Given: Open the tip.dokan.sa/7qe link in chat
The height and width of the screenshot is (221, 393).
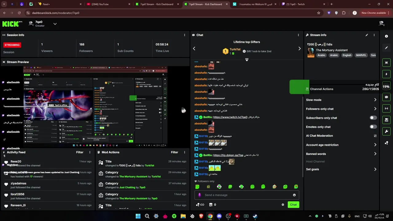Looking at the screenshot, I should tap(228, 155).
